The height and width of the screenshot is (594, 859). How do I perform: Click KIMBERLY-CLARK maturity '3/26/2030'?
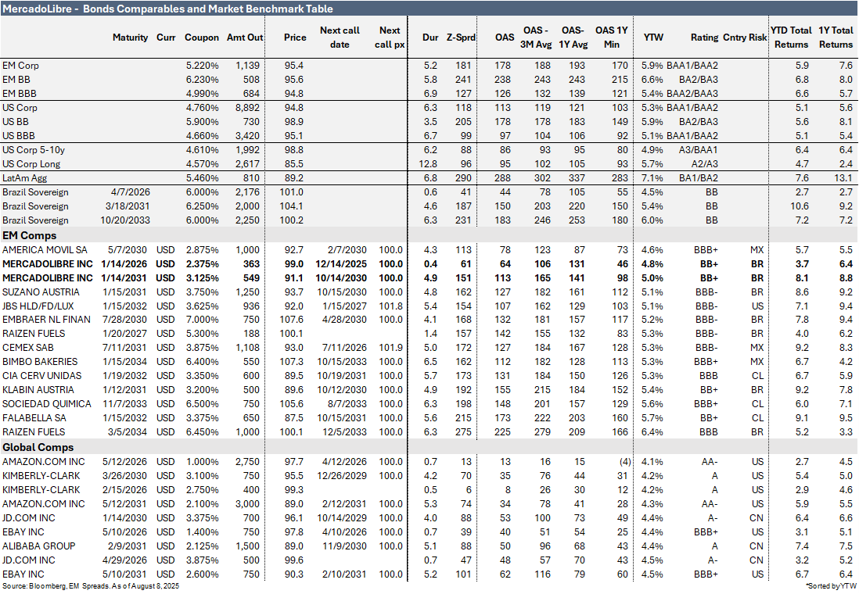(124, 476)
